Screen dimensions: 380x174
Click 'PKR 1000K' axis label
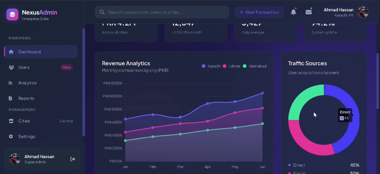[112, 96]
